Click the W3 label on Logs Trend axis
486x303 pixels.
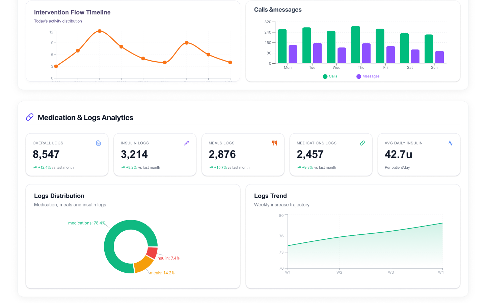[391, 272]
